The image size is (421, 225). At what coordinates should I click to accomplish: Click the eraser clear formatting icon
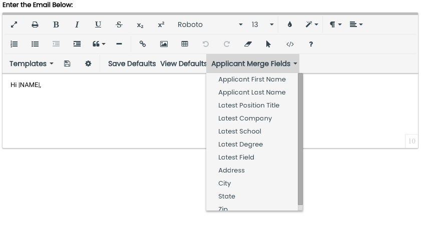[248, 44]
